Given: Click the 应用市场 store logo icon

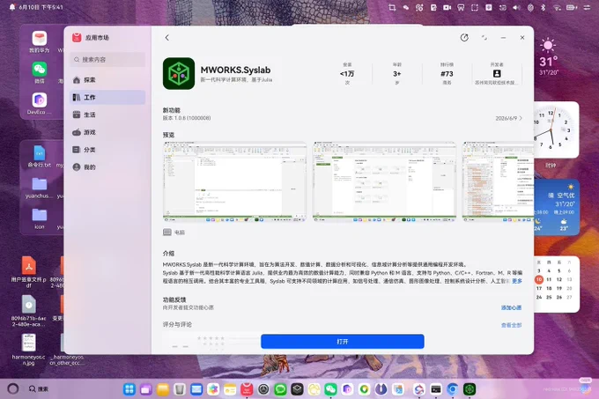Looking at the screenshot, I should point(77,37).
